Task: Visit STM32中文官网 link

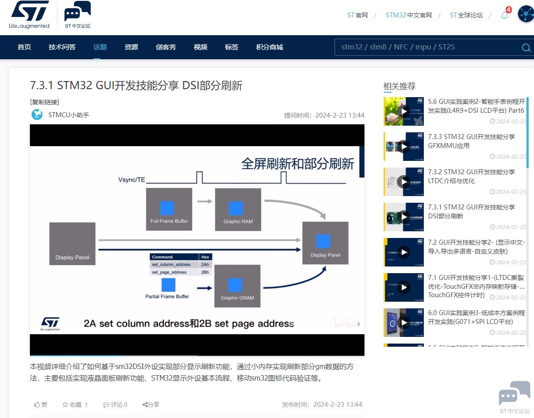Action: coord(409,15)
